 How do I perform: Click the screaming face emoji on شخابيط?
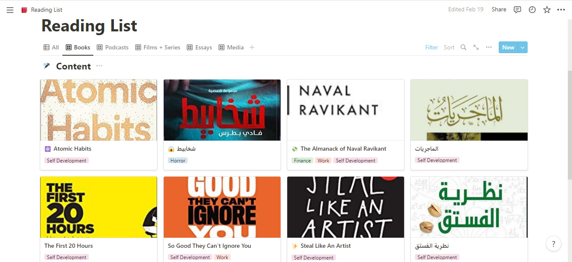(171, 149)
